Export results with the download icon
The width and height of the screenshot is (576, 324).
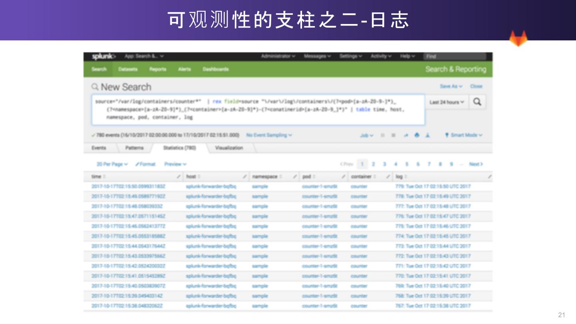[x=428, y=136]
